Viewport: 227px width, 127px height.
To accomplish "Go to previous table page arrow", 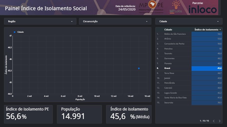I will (x=214, y=121).
